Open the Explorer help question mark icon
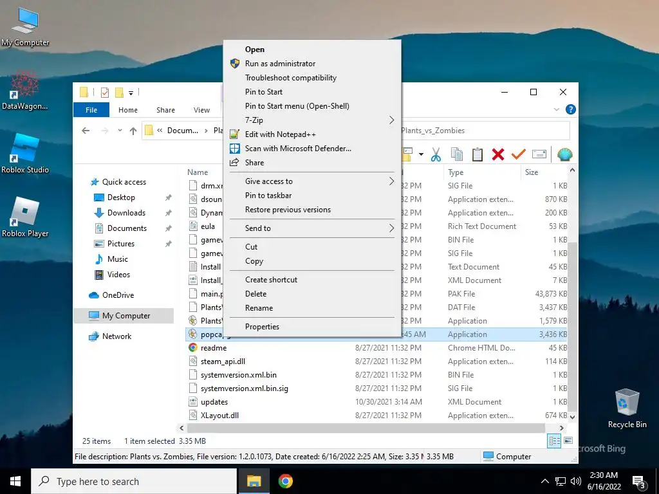 pos(570,109)
